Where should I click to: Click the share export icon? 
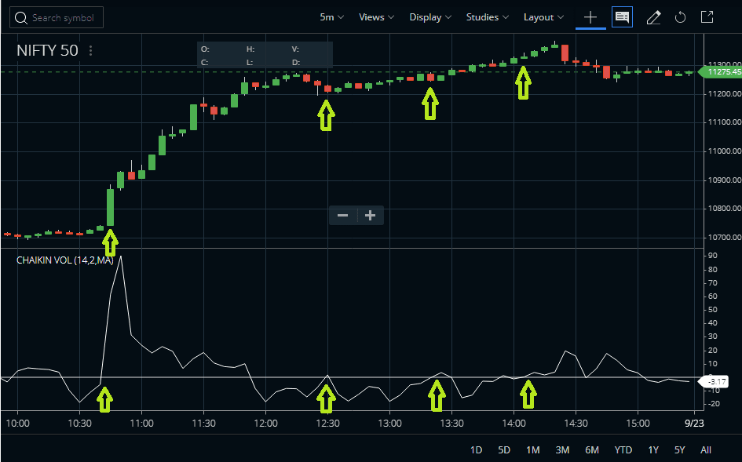pos(707,17)
